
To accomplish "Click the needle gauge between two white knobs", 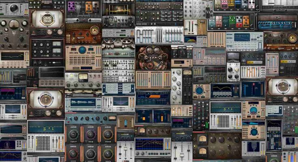I will click(x=14, y=24).
